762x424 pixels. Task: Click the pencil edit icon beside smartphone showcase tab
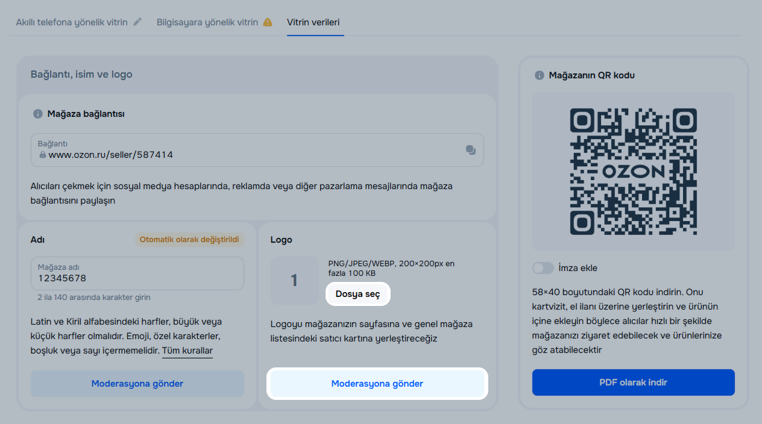[x=137, y=22]
